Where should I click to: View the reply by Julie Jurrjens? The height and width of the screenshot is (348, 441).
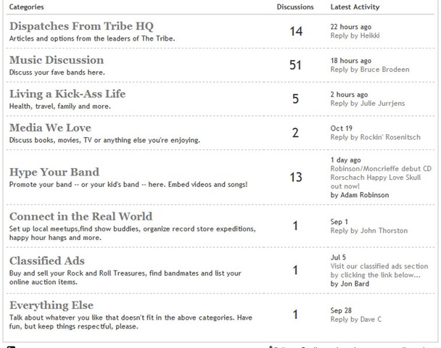pyautogui.click(x=368, y=104)
